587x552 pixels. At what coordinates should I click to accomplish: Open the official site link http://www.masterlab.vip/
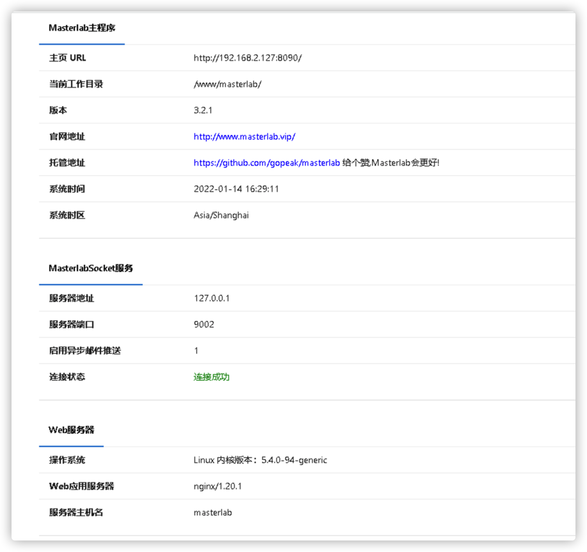244,136
